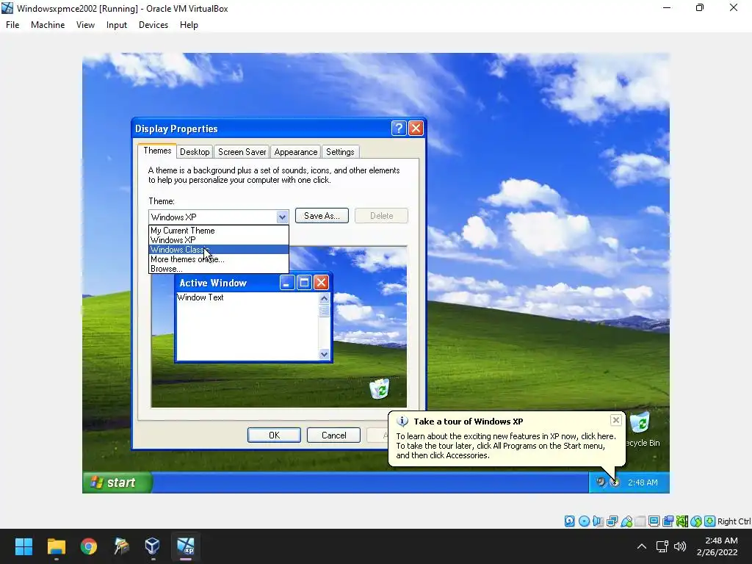Viewport: 752px width, 564px height.
Task: Open File Explorer from the host taskbar
Action: point(56,546)
